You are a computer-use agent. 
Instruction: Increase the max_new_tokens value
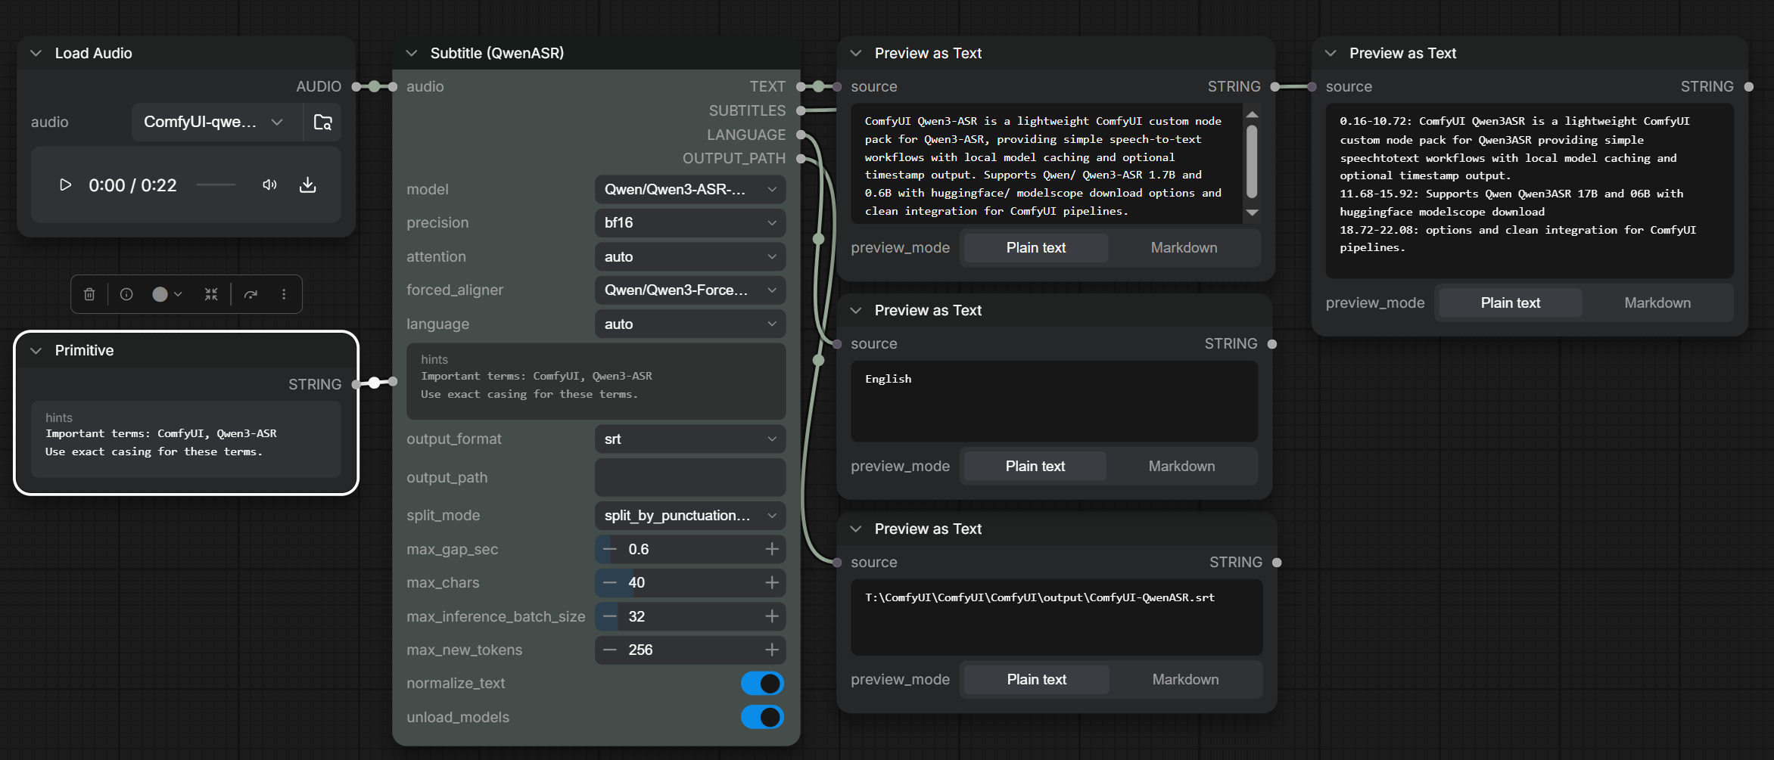[772, 650]
